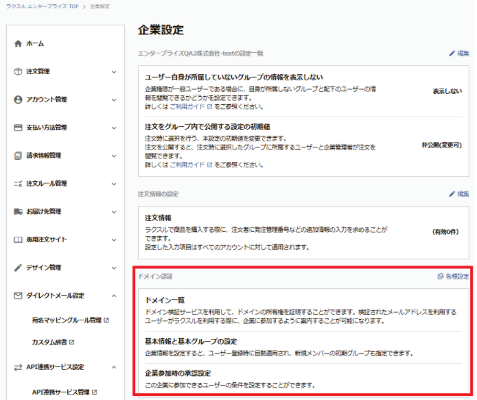Click the (有効0件) value
This screenshot has height=400, width=477.
point(445,232)
